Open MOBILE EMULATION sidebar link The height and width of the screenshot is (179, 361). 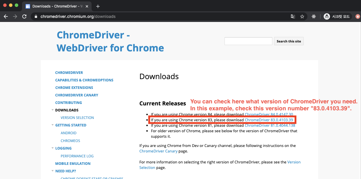pos(73,163)
